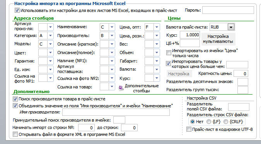Open the 'Ссылка на фото №2' dropdown

[112, 78]
